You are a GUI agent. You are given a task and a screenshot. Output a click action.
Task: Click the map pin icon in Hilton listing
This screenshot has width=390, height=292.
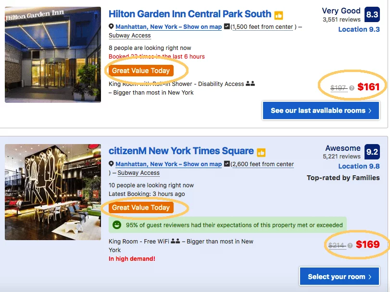tap(111, 26)
